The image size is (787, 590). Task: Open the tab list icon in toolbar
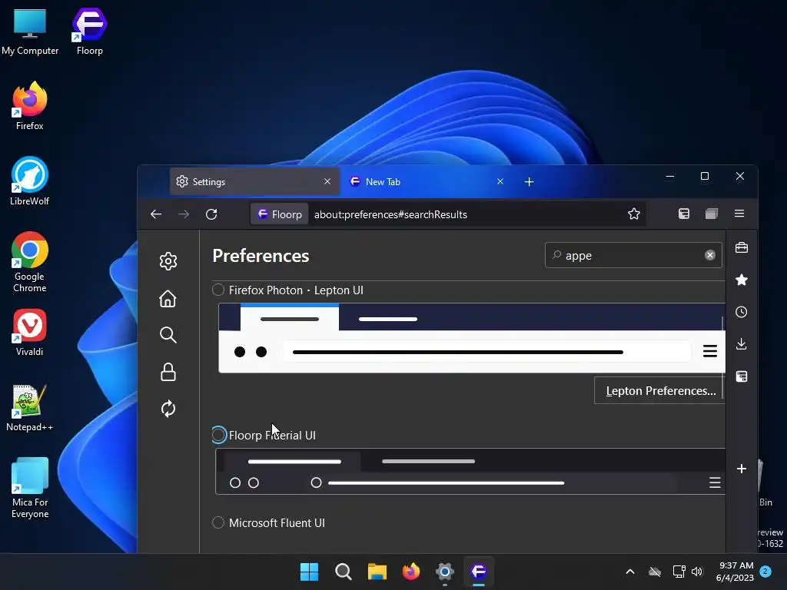pos(711,214)
